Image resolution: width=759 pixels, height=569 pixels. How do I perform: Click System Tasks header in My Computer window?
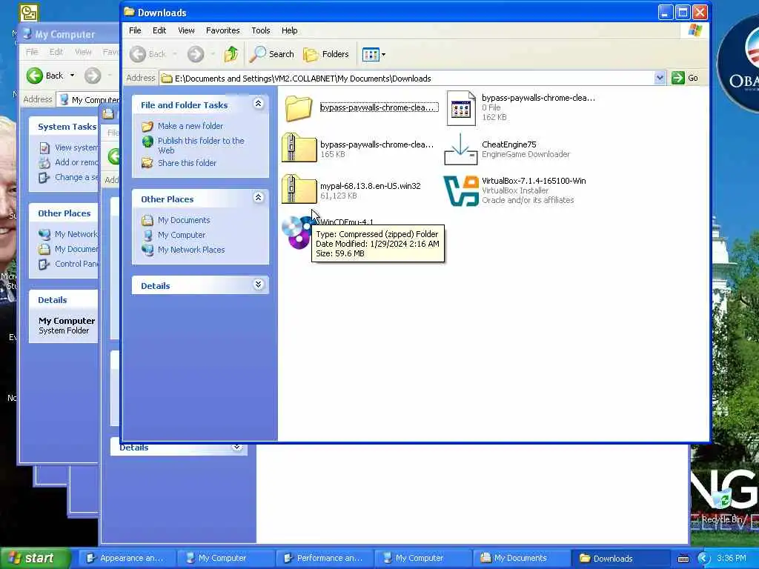(x=67, y=127)
